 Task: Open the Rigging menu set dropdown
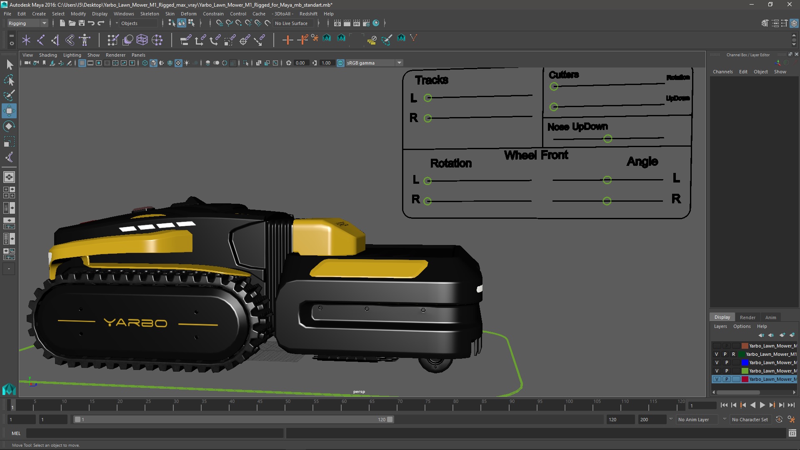(x=27, y=23)
